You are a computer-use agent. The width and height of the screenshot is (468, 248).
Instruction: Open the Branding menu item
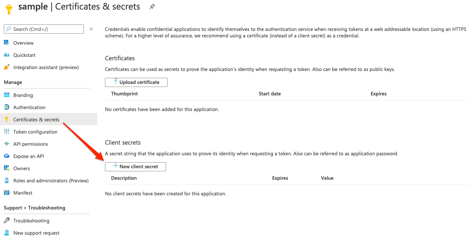(x=23, y=95)
